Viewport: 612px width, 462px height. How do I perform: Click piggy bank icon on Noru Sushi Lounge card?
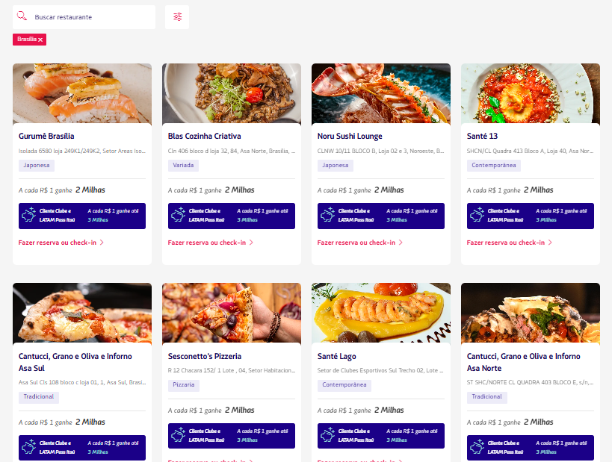[329, 216]
